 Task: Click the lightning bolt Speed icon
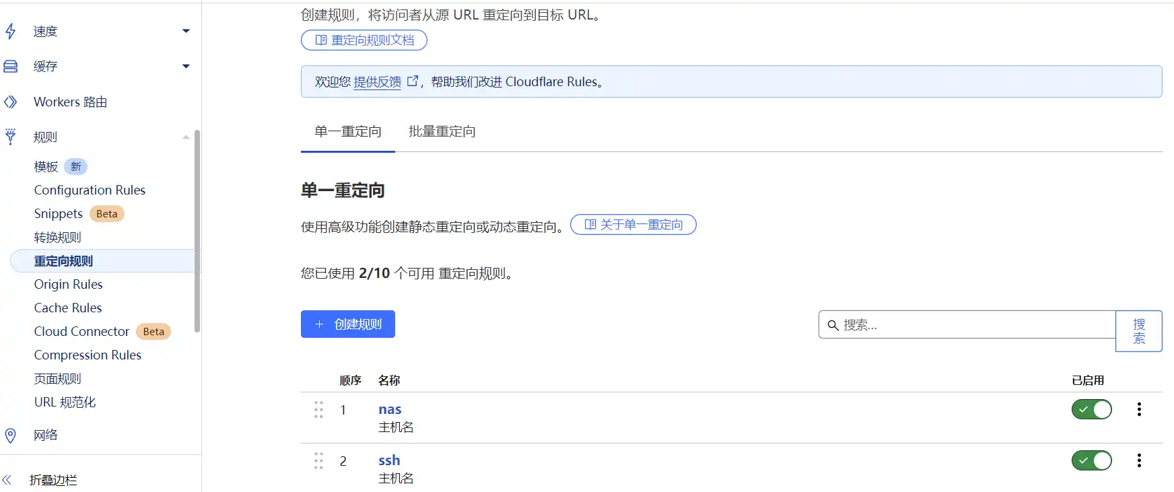point(10,31)
